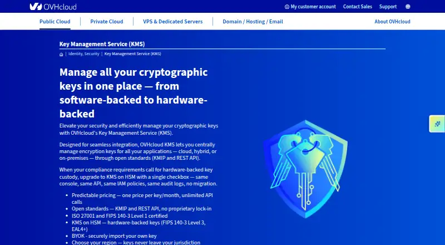Click bullet 'ISO 27001 and FIPS 140-3 Level 1 certified'

pyautogui.click(x=120, y=215)
